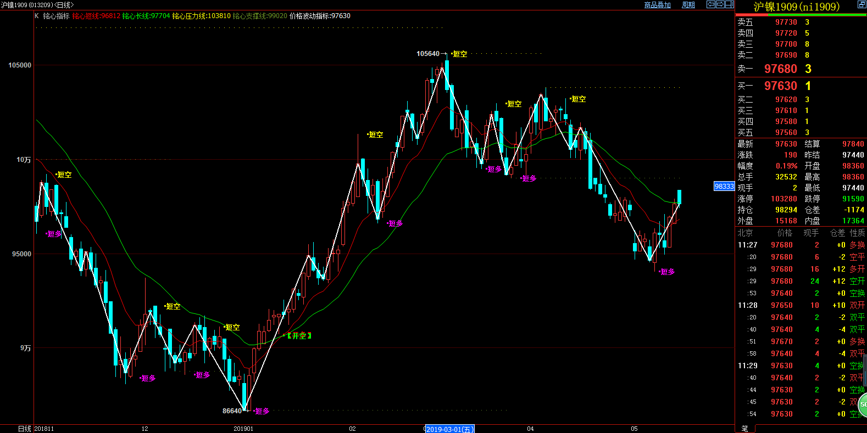This screenshot has width=867, height=433.
Task: Click the 铭心指标 indicator name
Action: coord(57,16)
